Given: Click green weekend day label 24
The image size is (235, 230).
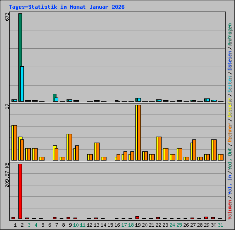Looking at the screenshot, I should 172,225.
